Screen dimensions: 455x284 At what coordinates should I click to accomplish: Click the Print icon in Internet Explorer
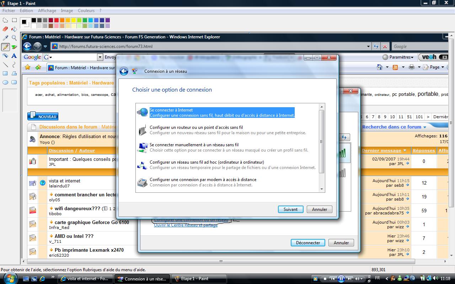412,67
